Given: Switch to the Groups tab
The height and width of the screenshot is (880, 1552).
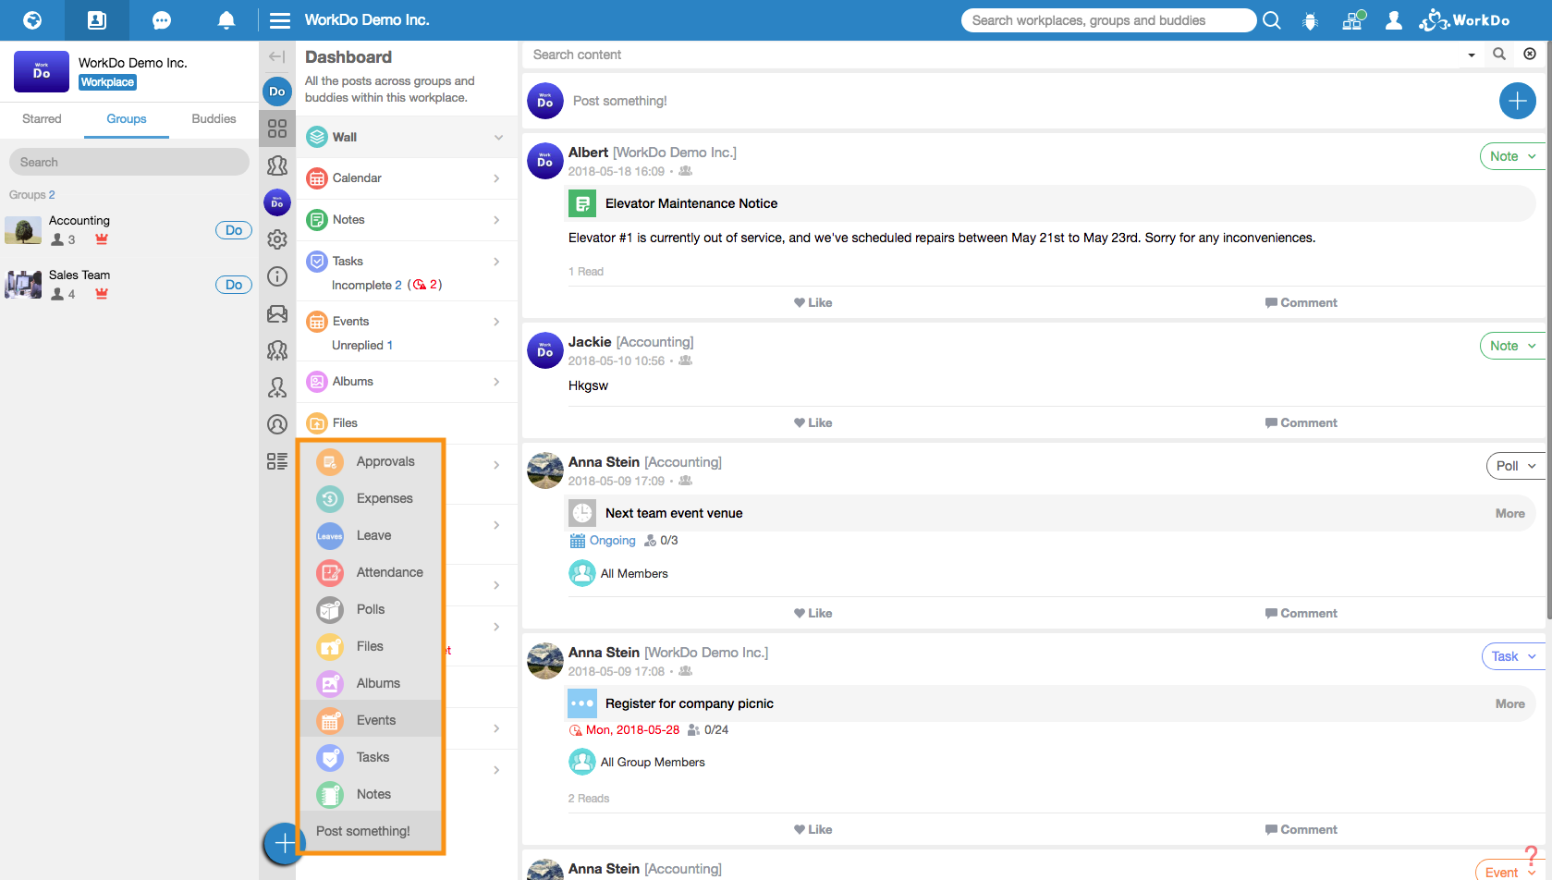Looking at the screenshot, I should pyautogui.click(x=127, y=119).
